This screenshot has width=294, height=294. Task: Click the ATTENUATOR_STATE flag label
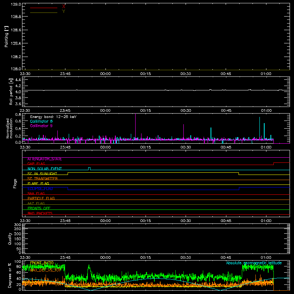[44, 159]
